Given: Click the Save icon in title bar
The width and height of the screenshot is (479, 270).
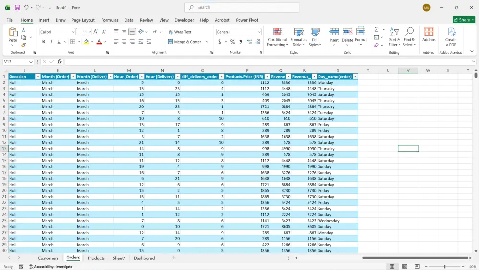Looking at the screenshot, I should pos(17,7).
